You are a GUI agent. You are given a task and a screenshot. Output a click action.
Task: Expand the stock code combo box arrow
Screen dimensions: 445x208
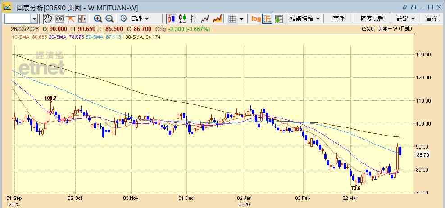[34, 19]
